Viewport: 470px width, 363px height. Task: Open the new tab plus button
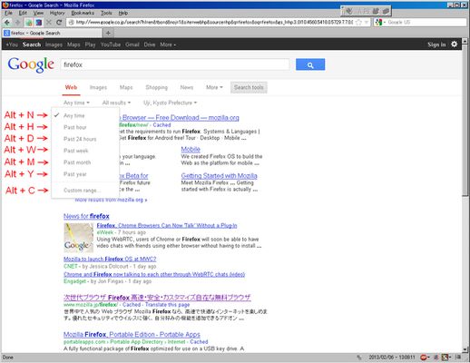(108, 33)
